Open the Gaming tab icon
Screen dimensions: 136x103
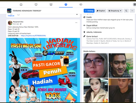(81, 4)
